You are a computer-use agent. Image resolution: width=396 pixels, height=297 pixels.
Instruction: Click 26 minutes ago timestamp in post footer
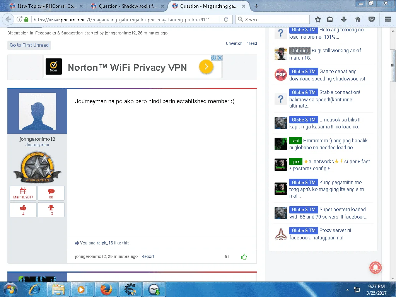pos(123,256)
